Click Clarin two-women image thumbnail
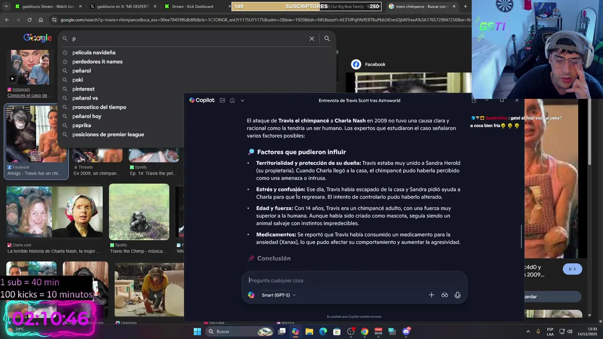 pyautogui.click(x=54, y=212)
